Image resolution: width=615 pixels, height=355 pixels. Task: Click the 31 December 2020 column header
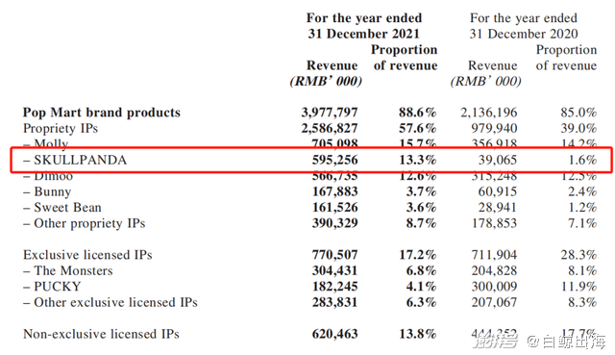(x=524, y=34)
